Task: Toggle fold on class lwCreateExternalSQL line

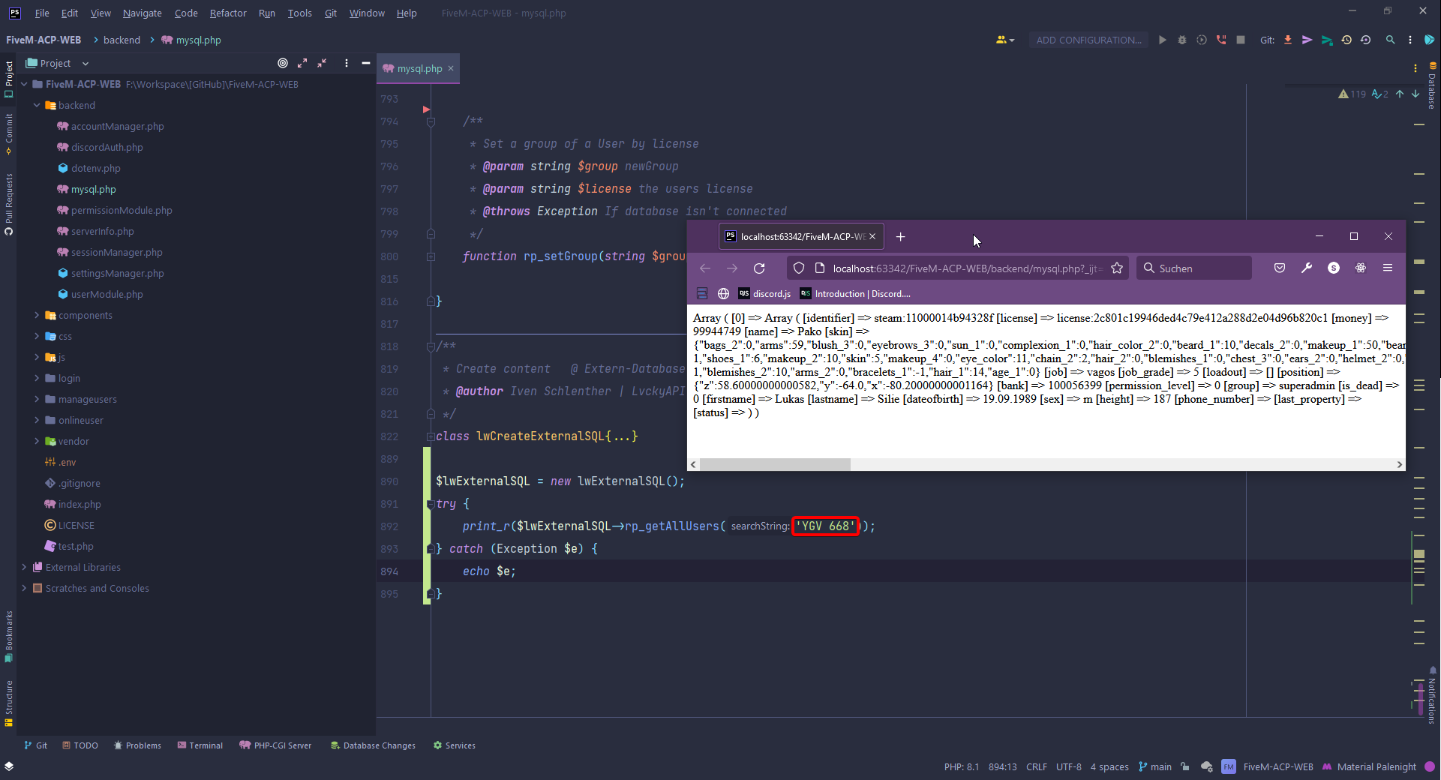Action: [431, 436]
